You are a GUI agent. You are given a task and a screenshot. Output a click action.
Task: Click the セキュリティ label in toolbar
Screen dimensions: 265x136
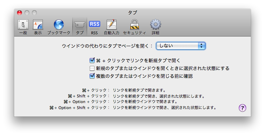coord(135,33)
